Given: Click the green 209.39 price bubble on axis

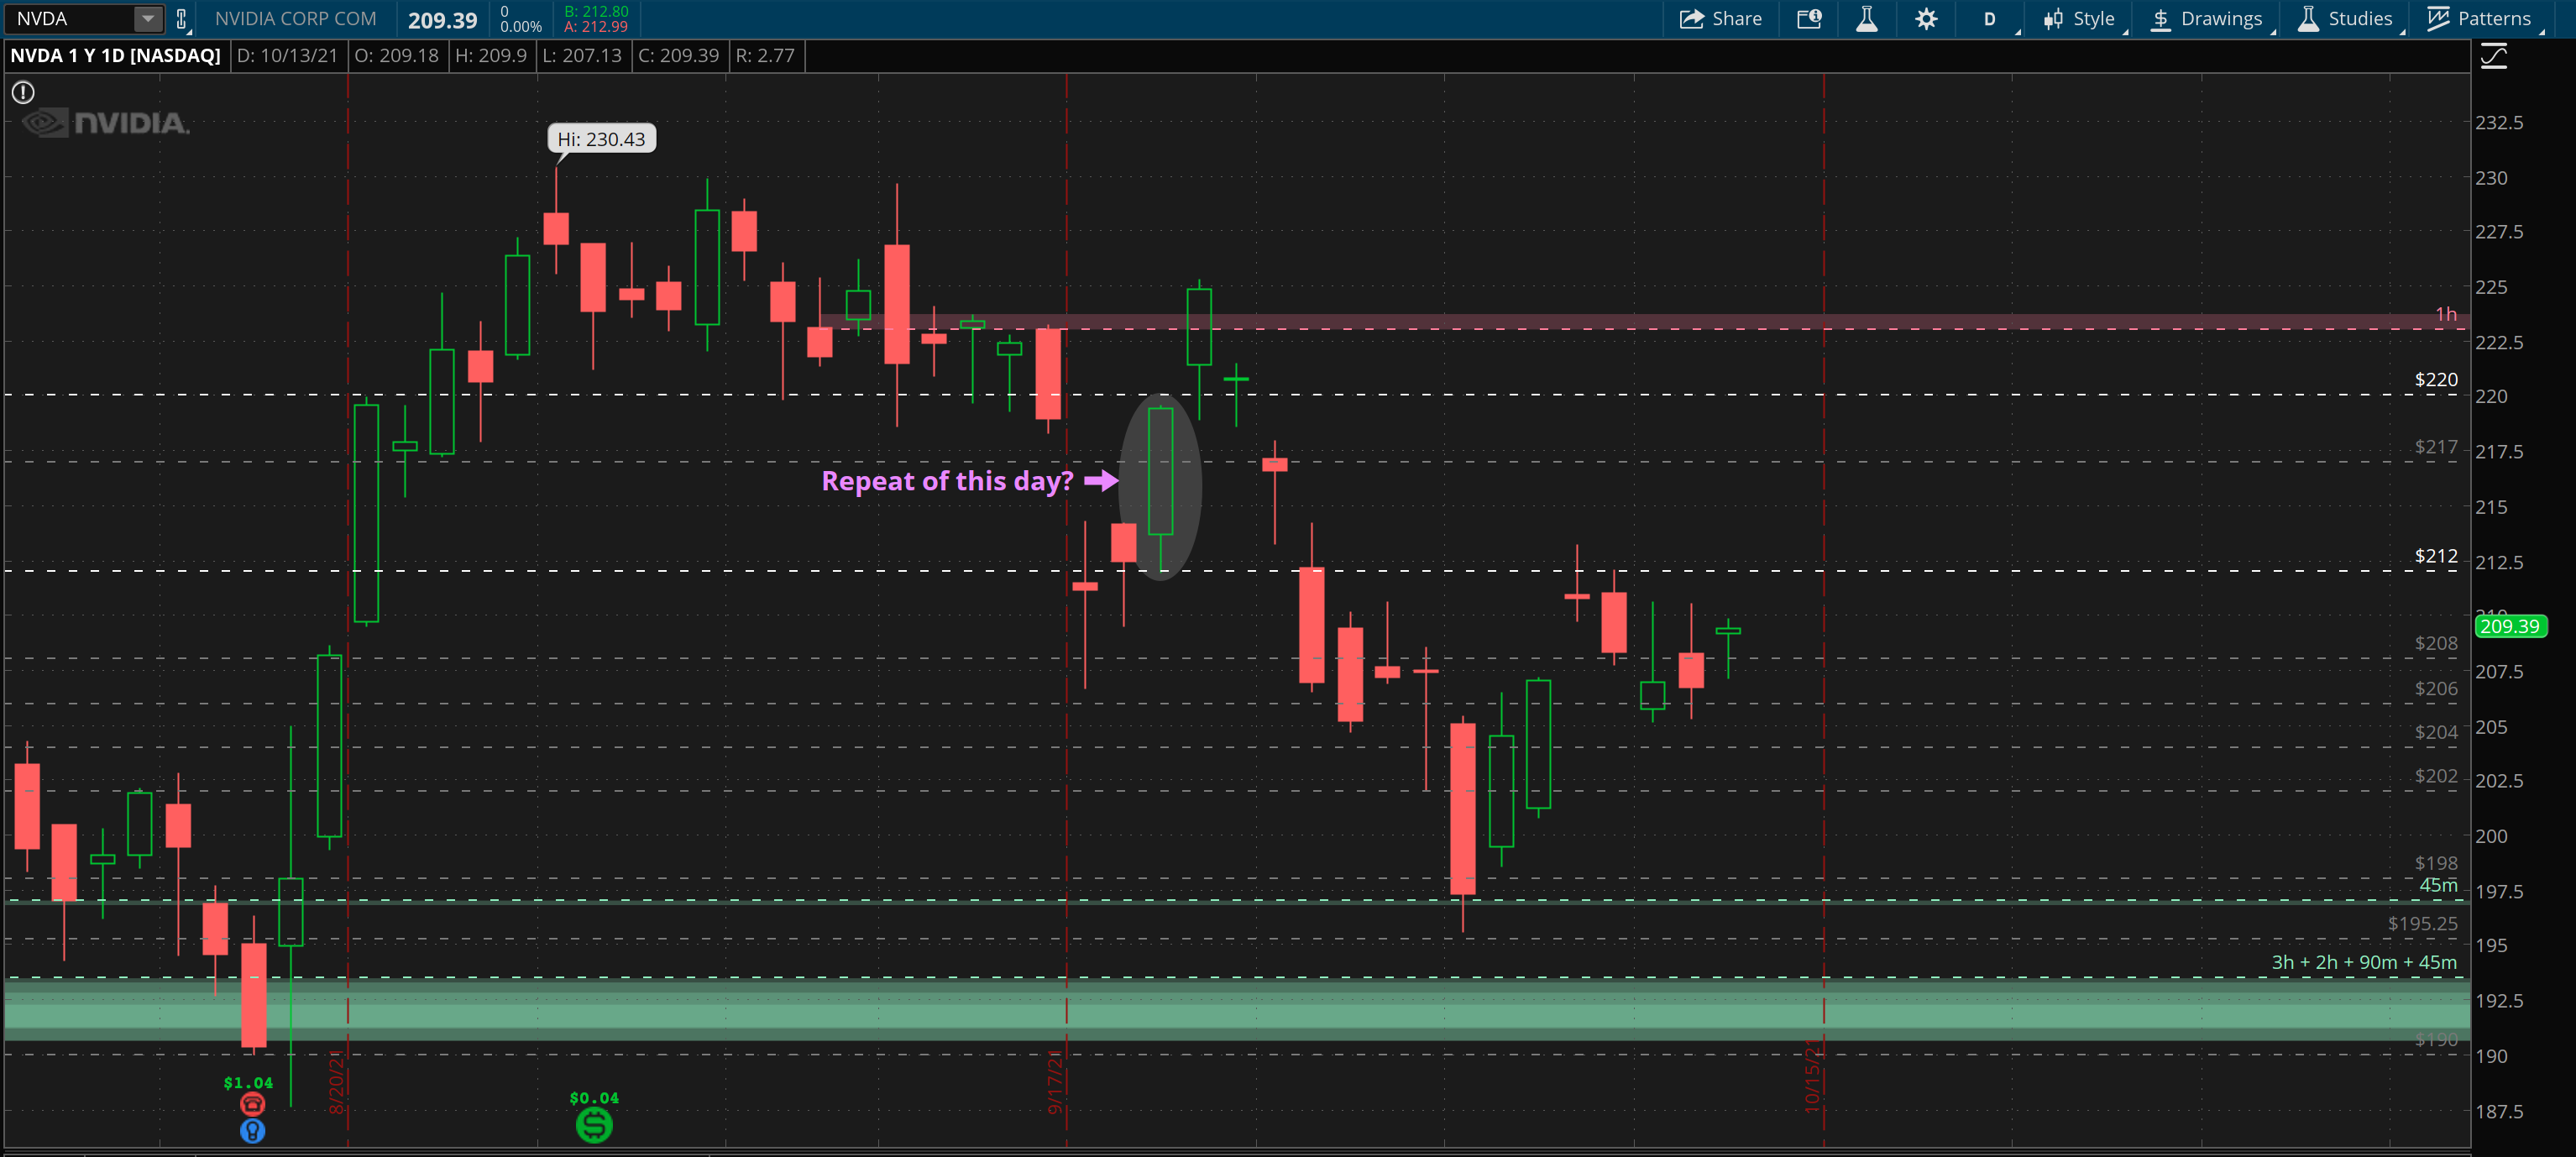Looking at the screenshot, I should pos(2513,627).
